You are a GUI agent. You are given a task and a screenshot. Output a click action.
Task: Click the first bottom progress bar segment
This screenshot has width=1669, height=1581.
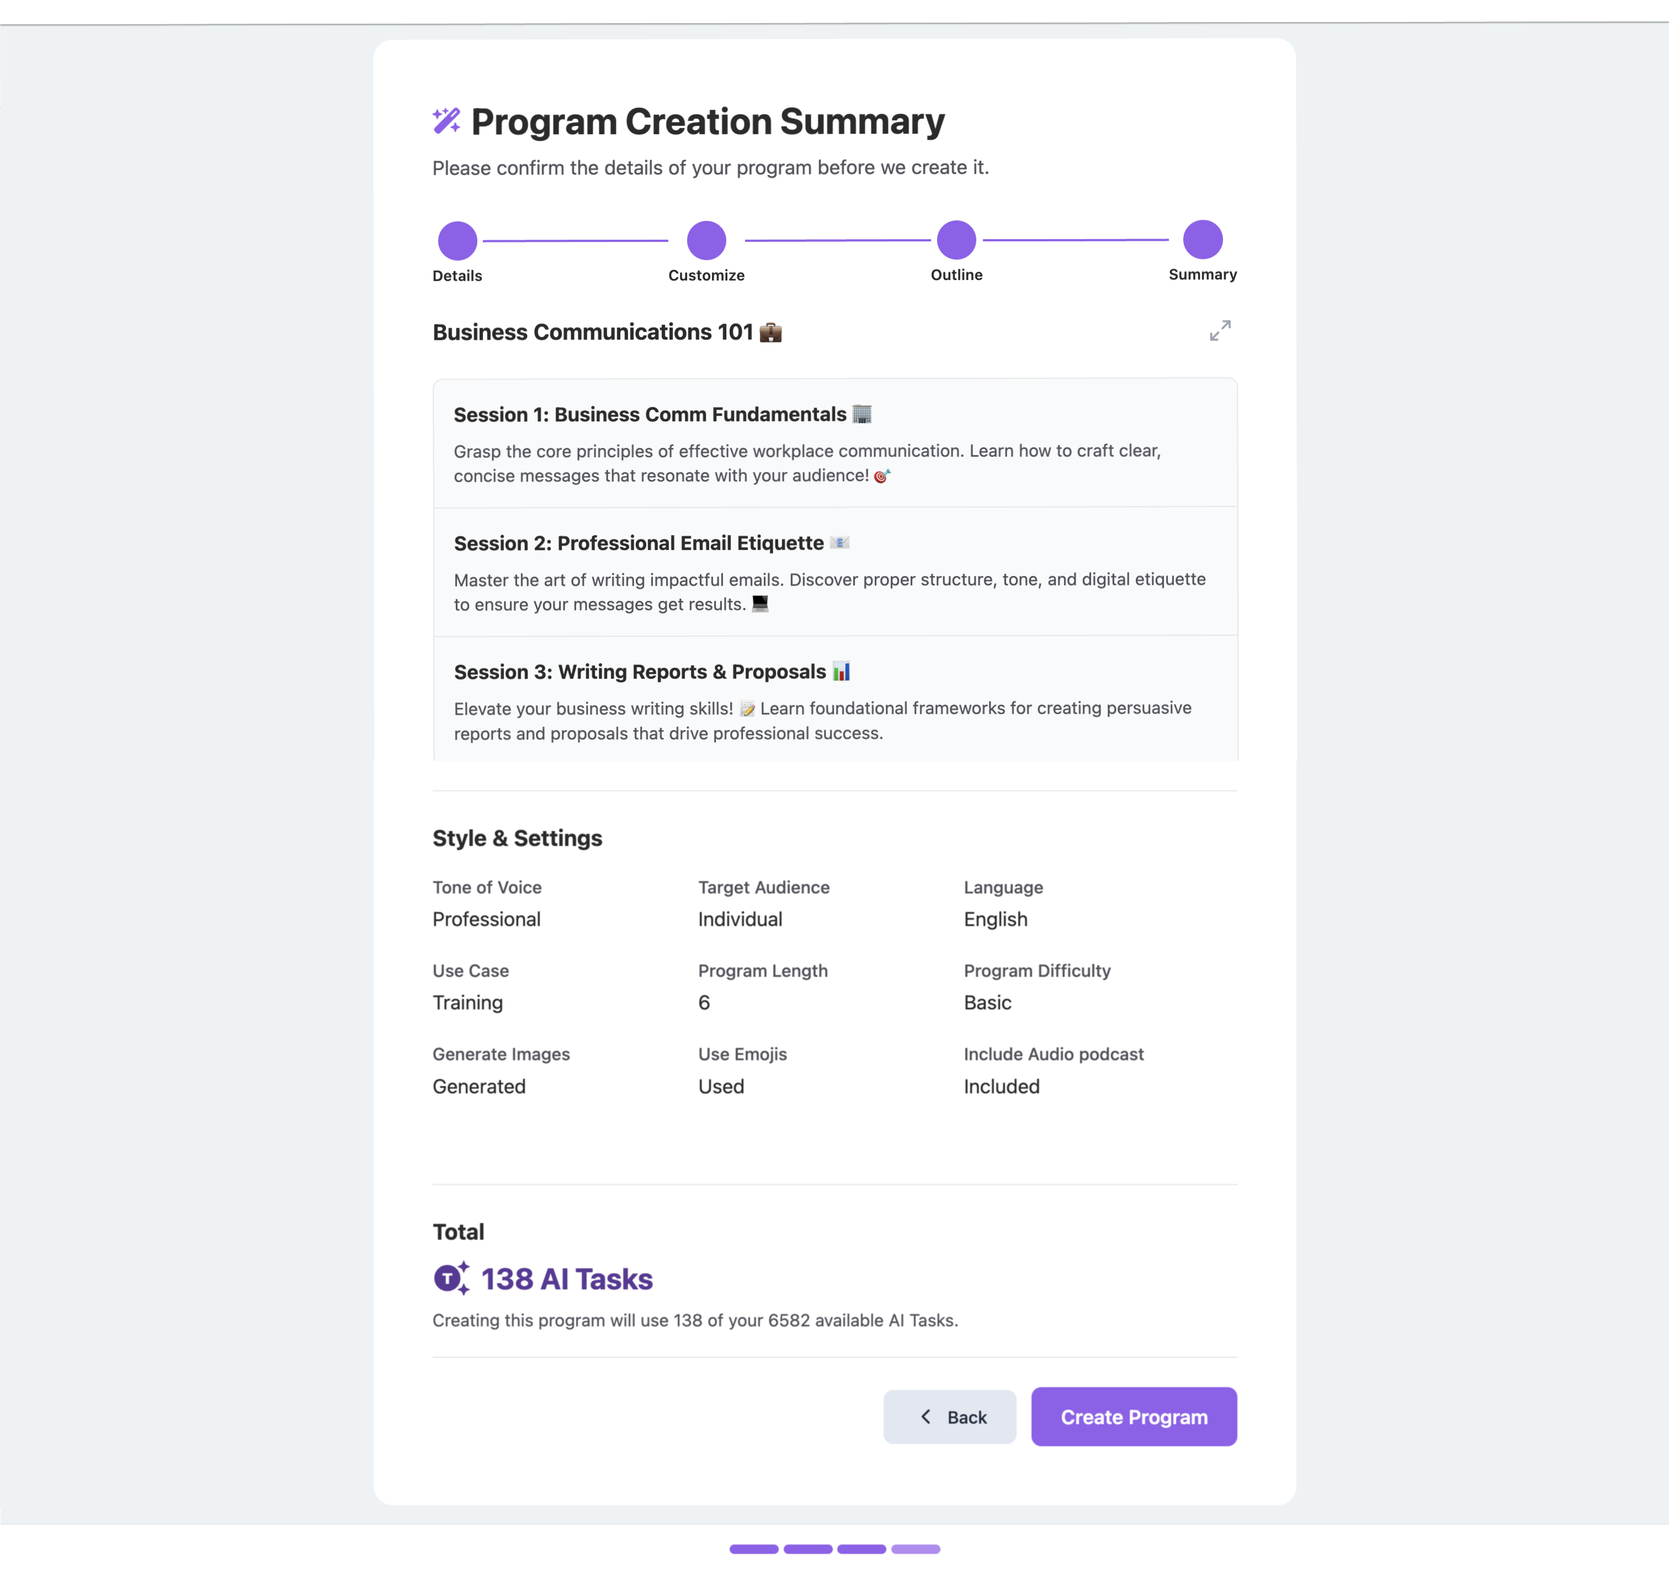click(x=754, y=1549)
